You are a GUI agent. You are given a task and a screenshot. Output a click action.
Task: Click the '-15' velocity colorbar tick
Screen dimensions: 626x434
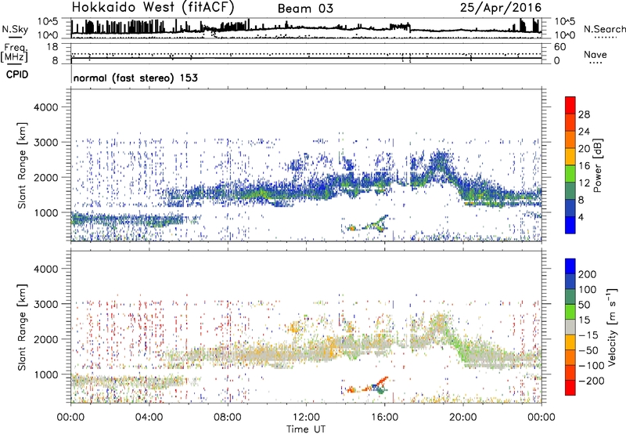click(x=588, y=335)
